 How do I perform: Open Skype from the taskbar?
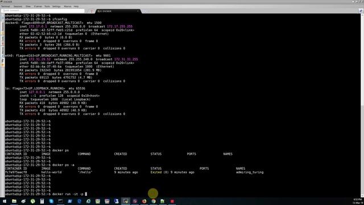point(51,201)
